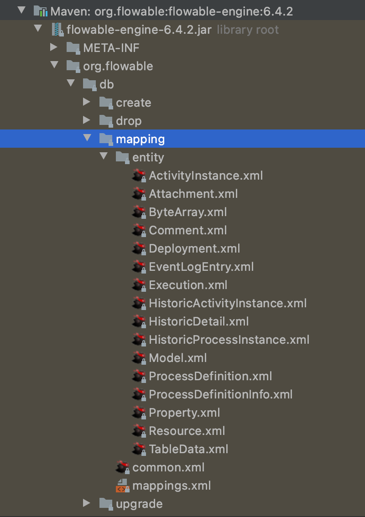Collapse the org.flowable package

tap(54, 65)
